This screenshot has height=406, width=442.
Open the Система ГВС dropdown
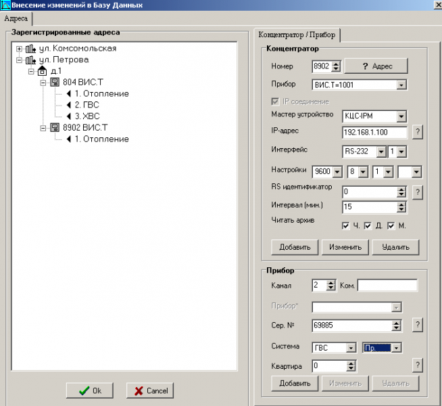350,348
